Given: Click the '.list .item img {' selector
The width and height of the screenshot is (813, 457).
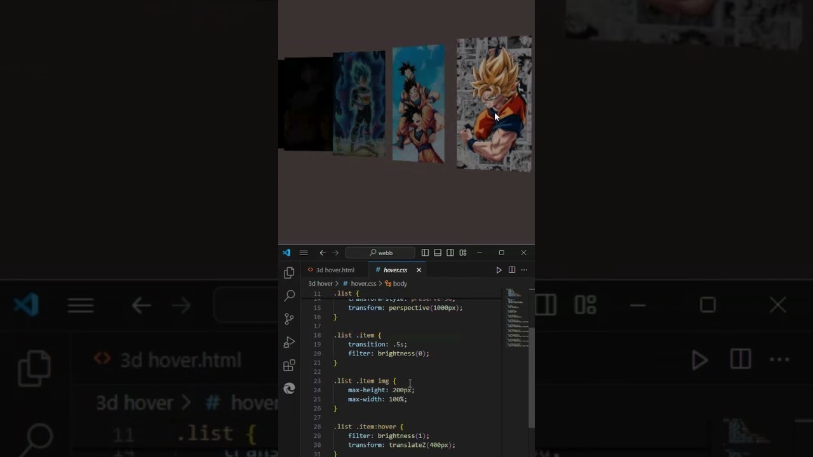Looking at the screenshot, I should (x=365, y=381).
